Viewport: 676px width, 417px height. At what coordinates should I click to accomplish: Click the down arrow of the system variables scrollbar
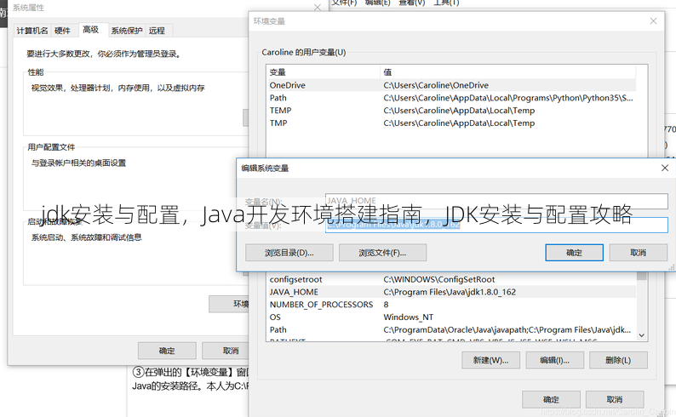click(x=641, y=335)
